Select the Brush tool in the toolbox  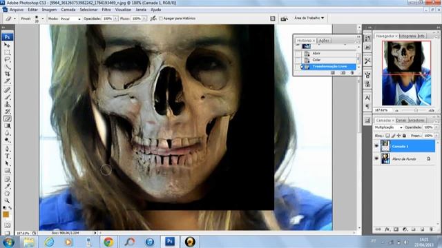7,97
